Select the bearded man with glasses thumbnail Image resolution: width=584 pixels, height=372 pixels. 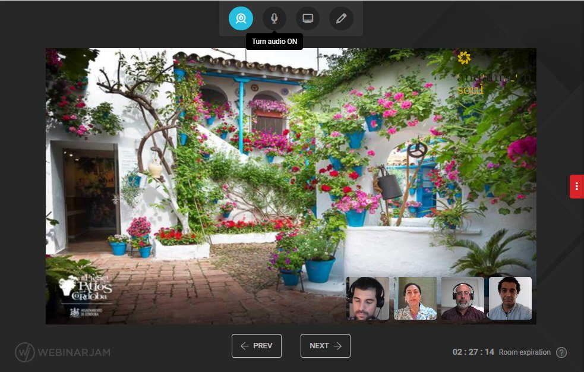(463, 298)
